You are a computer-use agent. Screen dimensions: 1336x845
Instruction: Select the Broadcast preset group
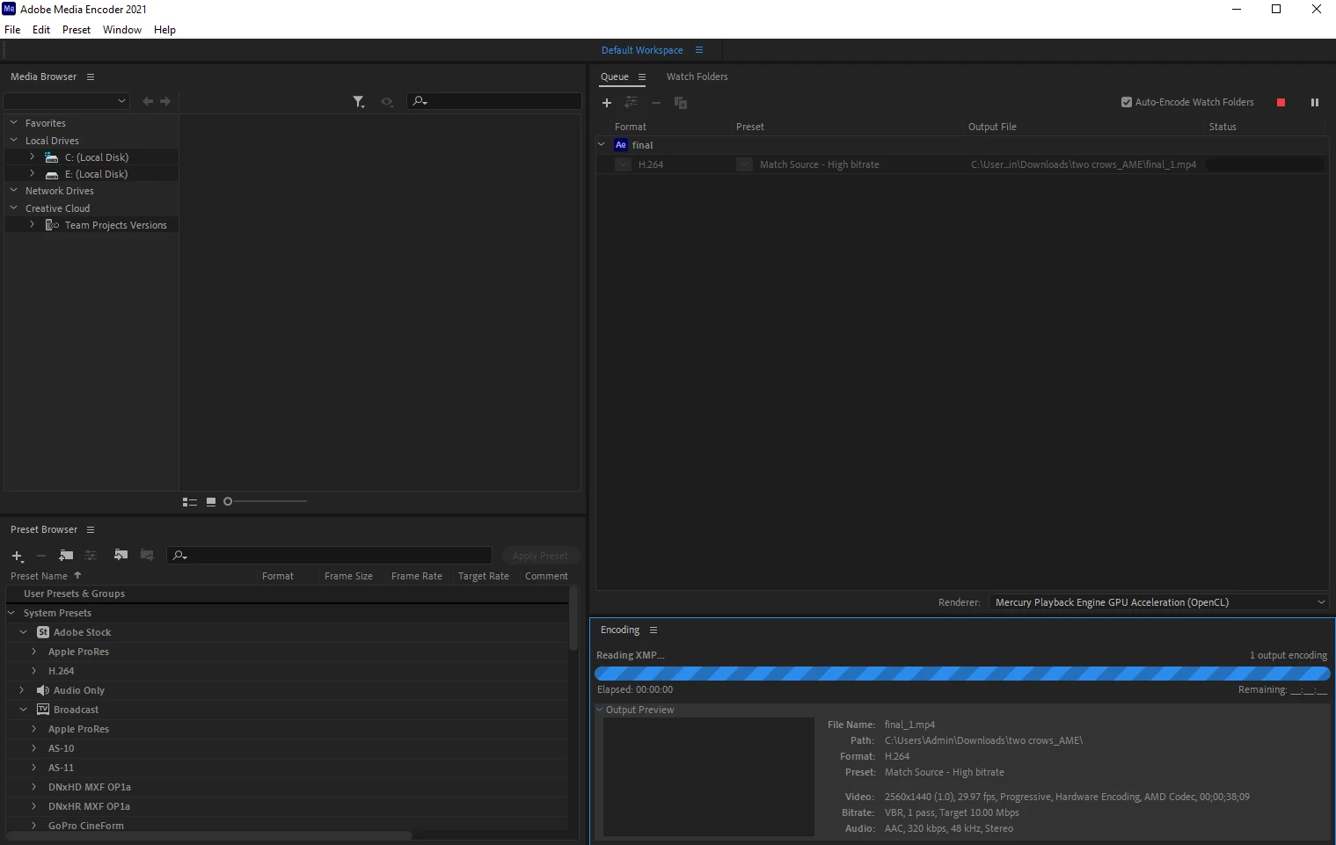click(x=76, y=710)
